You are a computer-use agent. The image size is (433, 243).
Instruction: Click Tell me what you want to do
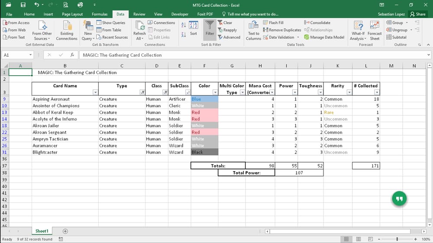(250, 14)
